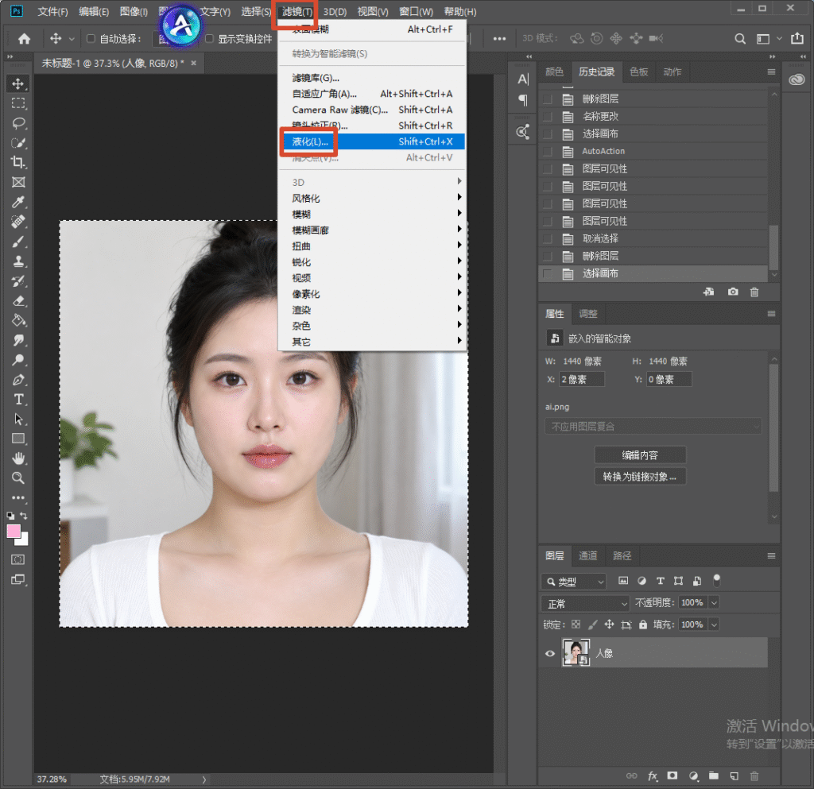The width and height of the screenshot is (814, 789).
Task: Select the Zoom tool
Action: pyautogui.click(x=18, y=478)
